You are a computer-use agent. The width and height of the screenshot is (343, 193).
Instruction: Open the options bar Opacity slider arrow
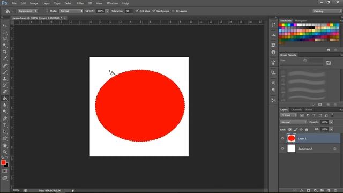point(107,11)
